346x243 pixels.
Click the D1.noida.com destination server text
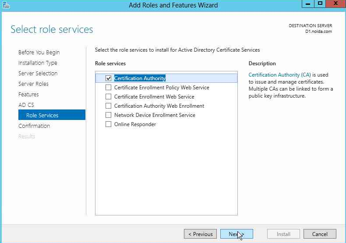pos(318,32)
